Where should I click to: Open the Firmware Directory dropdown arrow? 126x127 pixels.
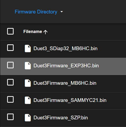pos(62,12)
